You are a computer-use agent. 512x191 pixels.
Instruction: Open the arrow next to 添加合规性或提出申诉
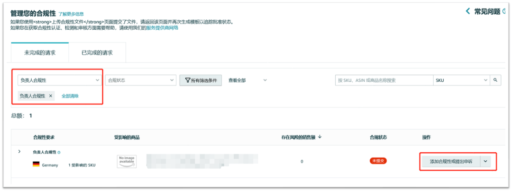[x=485, y=161]
